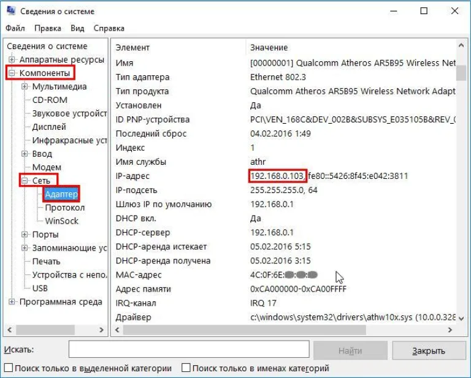Click the Искать search field
Image resolution: width=471 pixels, height=378 pixels.
tap(189, 349)
